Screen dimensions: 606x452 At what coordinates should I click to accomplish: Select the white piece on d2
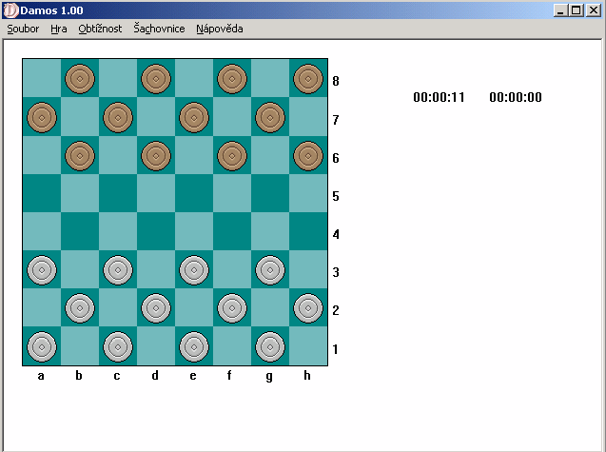tap(156, 308)
